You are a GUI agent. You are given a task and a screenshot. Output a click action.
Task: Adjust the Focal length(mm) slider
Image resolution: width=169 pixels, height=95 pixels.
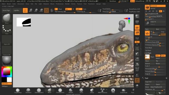point(155,14)
